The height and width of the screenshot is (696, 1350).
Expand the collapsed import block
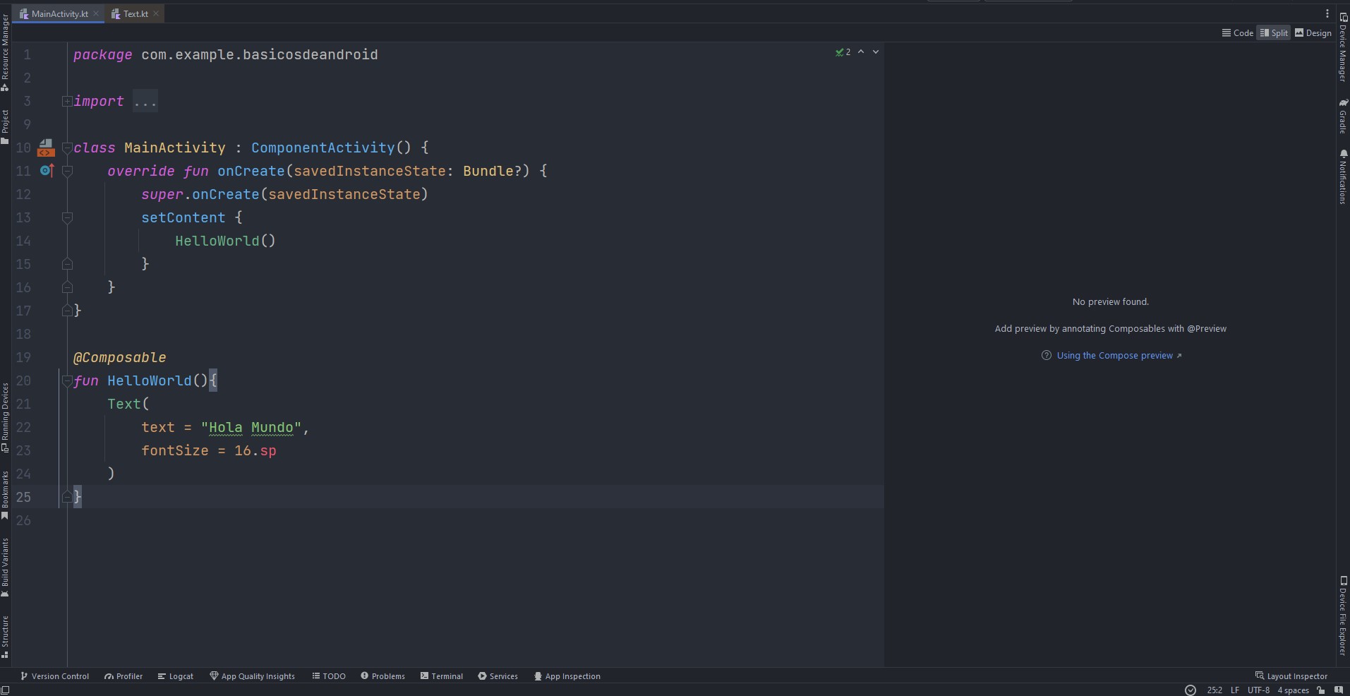point(66,101)
